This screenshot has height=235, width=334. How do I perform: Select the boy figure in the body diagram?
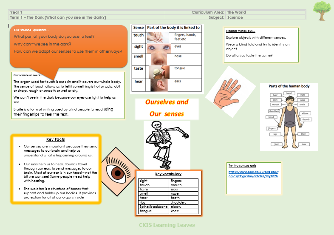click(x=289, y=122)
